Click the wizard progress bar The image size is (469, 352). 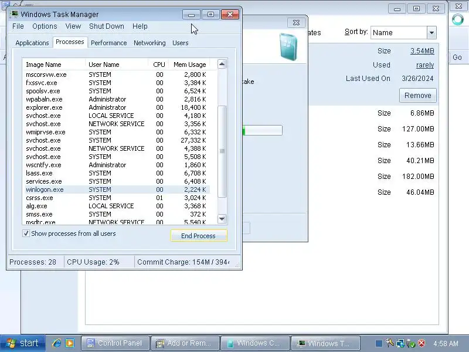[262, 130]
